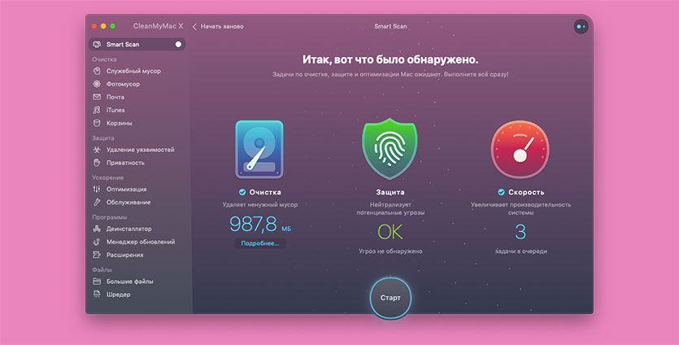Click the Шредер shredder icon
Viewport: 679px width, 345px height.
tap(97, 295)
